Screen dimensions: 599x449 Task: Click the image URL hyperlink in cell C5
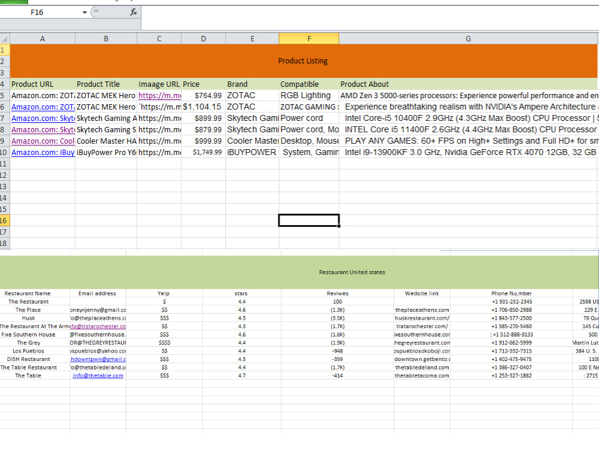[158, 95]
